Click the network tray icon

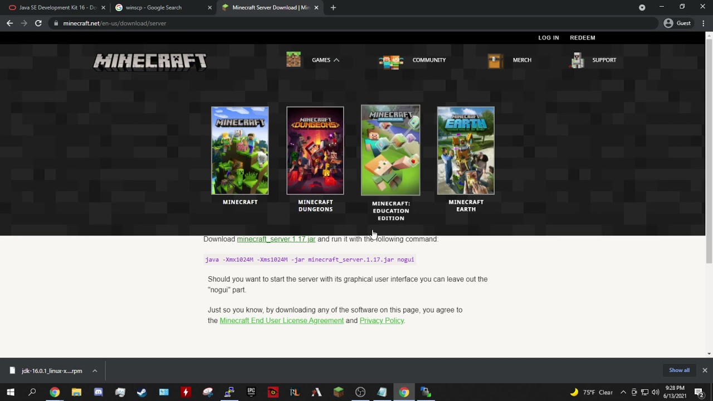click(644, 392)
